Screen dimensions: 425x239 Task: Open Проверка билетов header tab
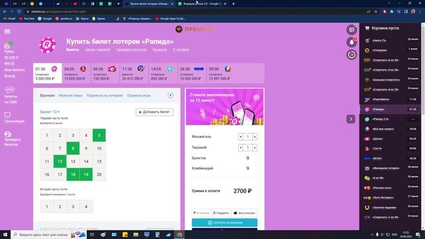(x=131, y=50)
